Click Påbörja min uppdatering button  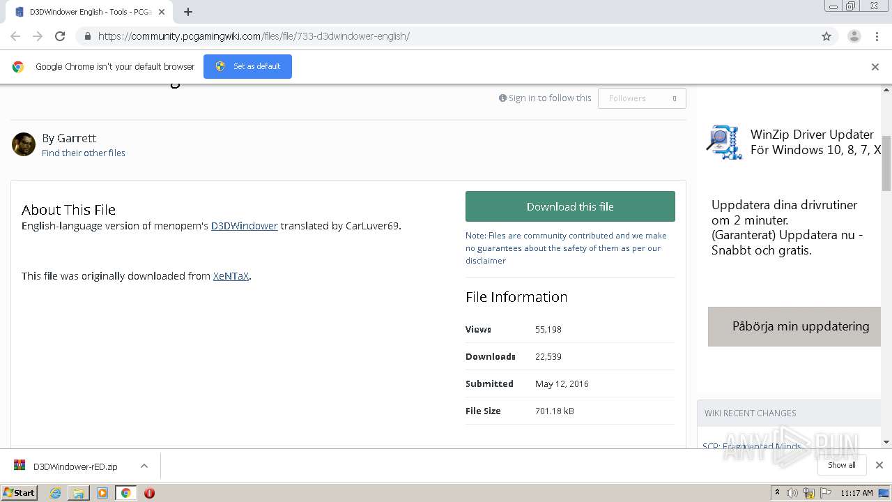tap(794, 326)
